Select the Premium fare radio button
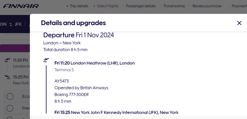247x119 pixels. pos(10,108)
